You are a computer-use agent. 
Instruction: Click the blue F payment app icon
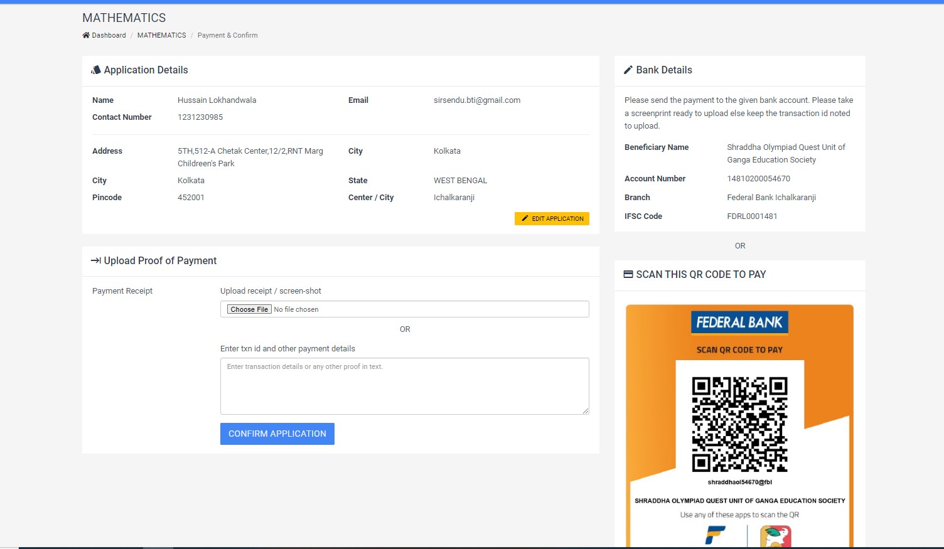click(x=715, y=536)
